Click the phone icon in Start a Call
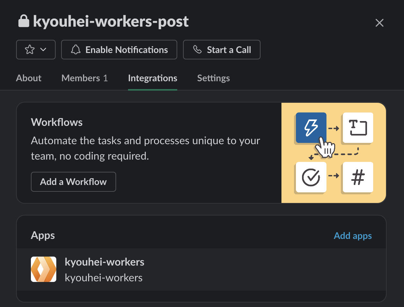Image resolution: width=404 pixels, height=307 pixels. point(197,49)
